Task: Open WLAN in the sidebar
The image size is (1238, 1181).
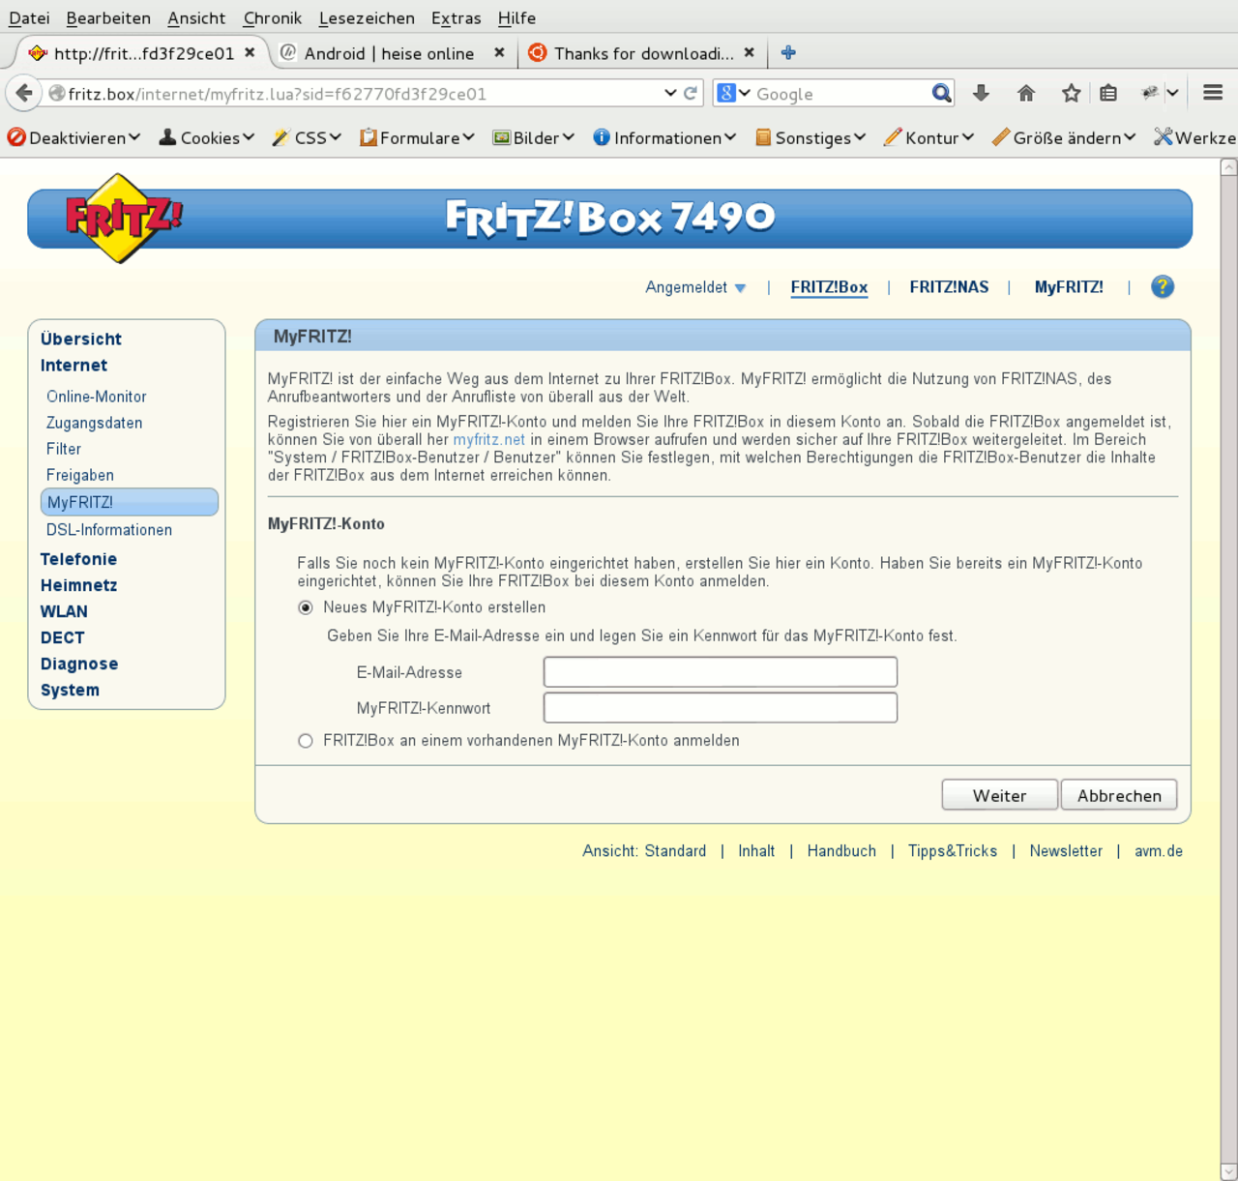Action: [64, 611]
